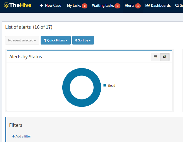Click the Dashboards bar chart icon

(x=148, y=5)
